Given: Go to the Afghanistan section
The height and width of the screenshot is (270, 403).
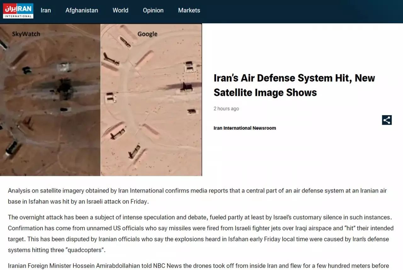Looking at the screenshot, I should pos(82,10).
